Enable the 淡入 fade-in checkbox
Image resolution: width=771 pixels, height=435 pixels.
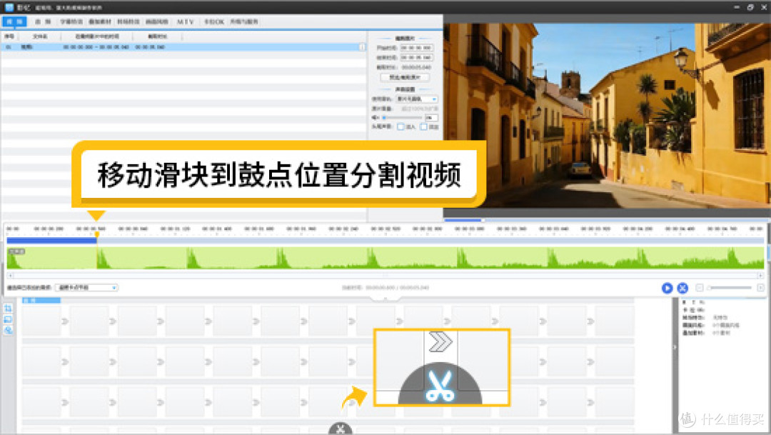pyautogui.click(x=400, y=127)
